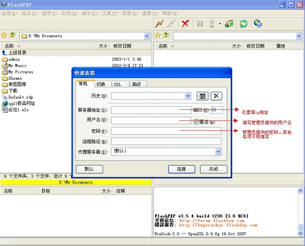Toggle the 匿名 anonymous checkbox
The height and width of the screenshot is (246, 305).
click(196, 121)
